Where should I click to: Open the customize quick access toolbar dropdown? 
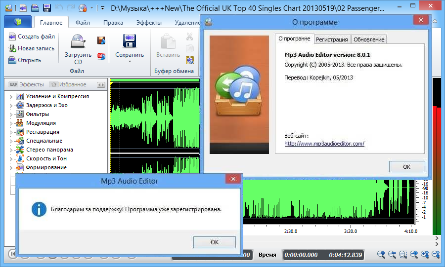click(102, 8)
